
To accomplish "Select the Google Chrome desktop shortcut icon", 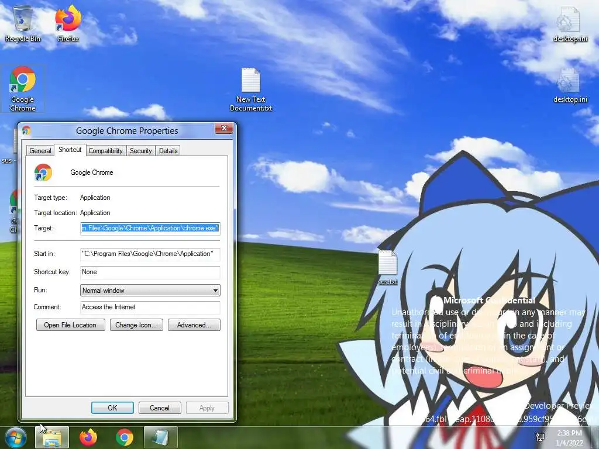I will 23,89.
